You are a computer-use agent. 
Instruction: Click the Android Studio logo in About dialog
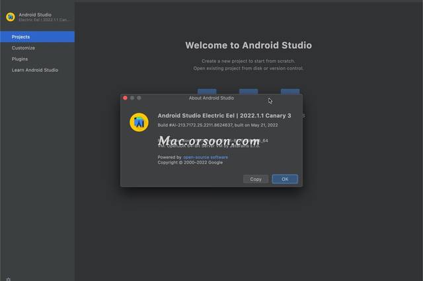pos(139,122)
